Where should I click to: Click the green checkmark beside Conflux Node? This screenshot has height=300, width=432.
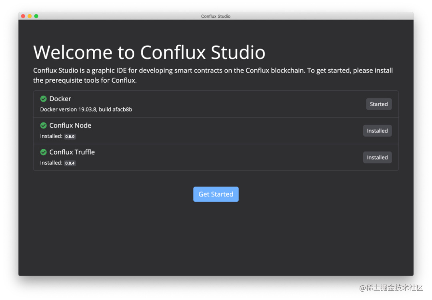43,125
